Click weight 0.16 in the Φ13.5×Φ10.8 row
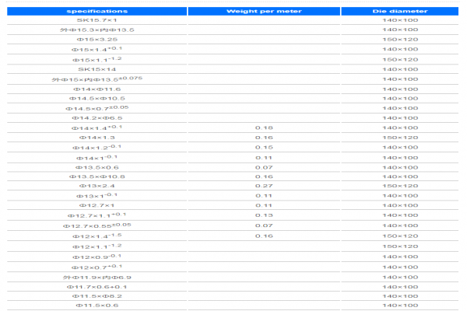 click(x=264, y=176)
